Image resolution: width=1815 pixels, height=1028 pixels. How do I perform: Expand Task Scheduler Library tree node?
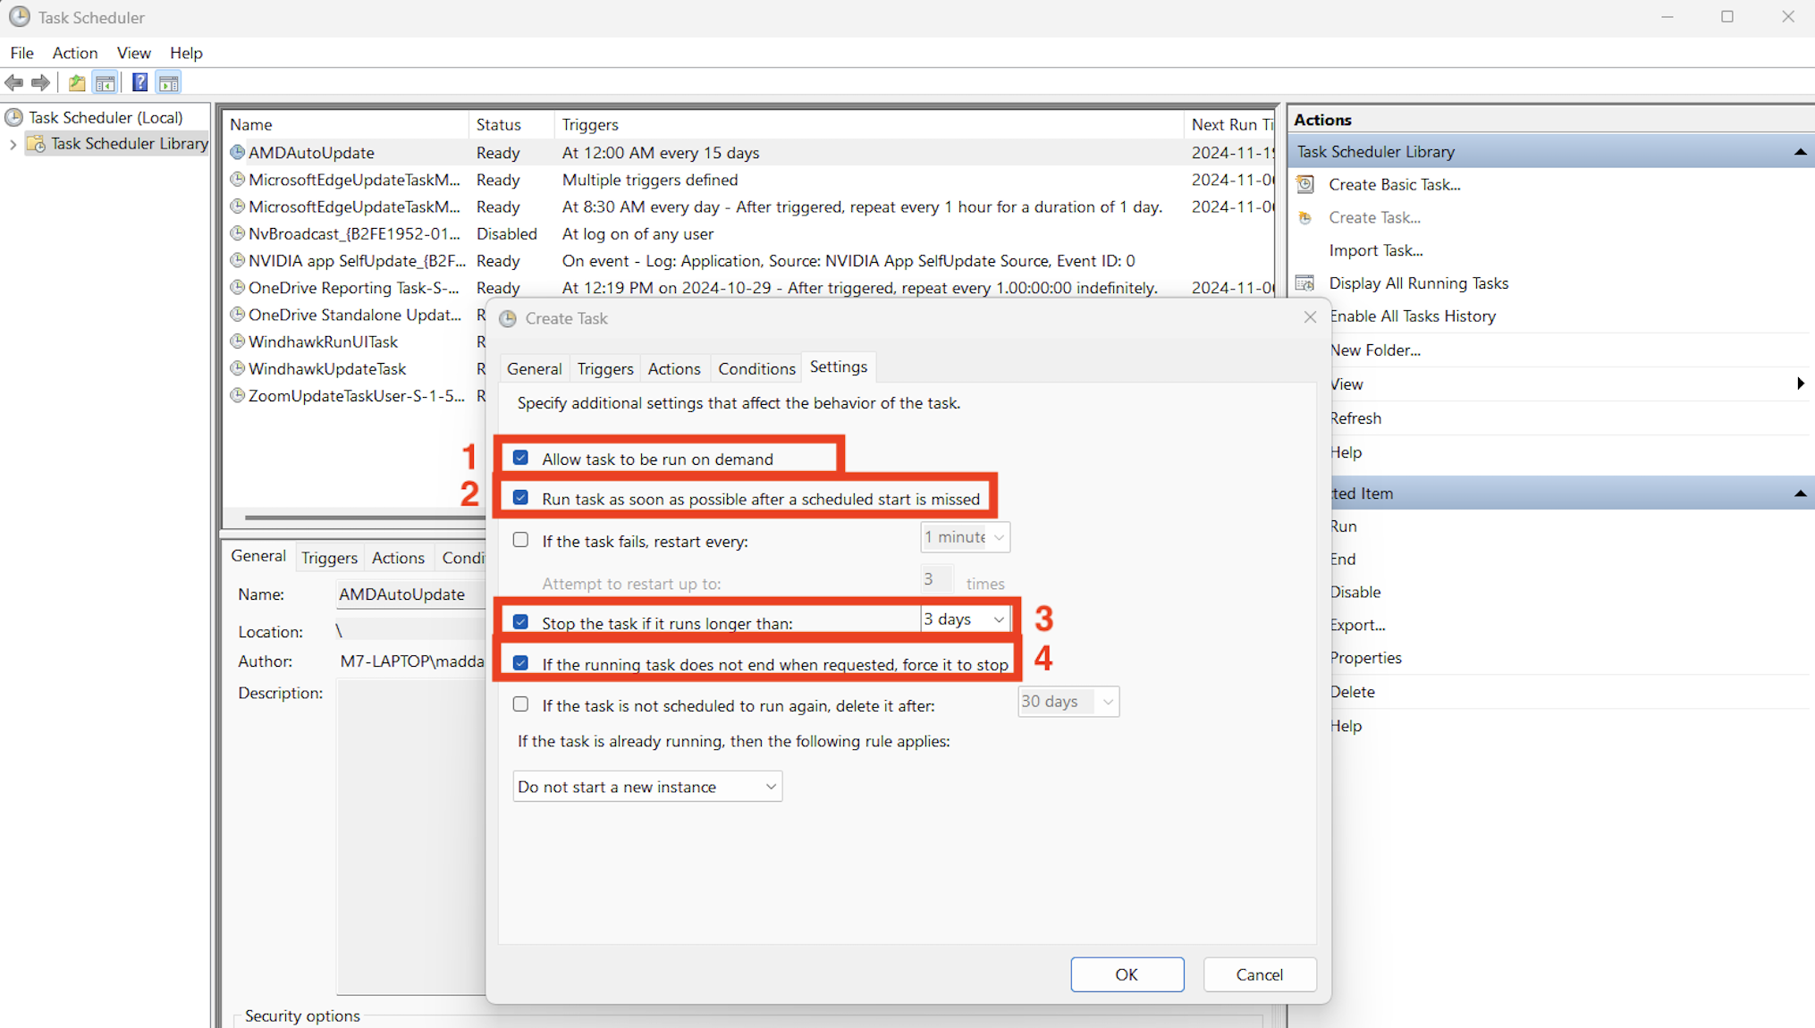pos(13,144)
